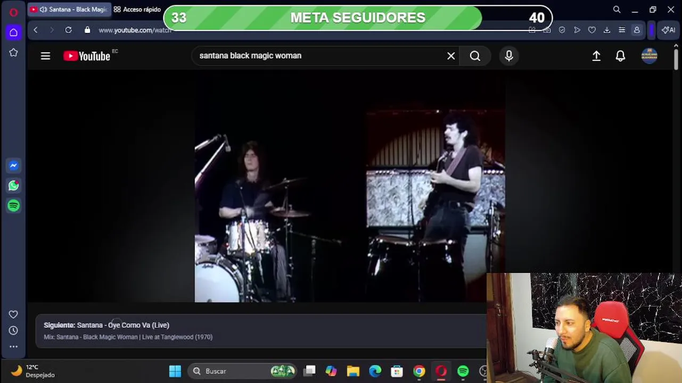Open browsing history clock in sidebar
The width and height of the screenshot is (682, 383).
pos(13,330)
